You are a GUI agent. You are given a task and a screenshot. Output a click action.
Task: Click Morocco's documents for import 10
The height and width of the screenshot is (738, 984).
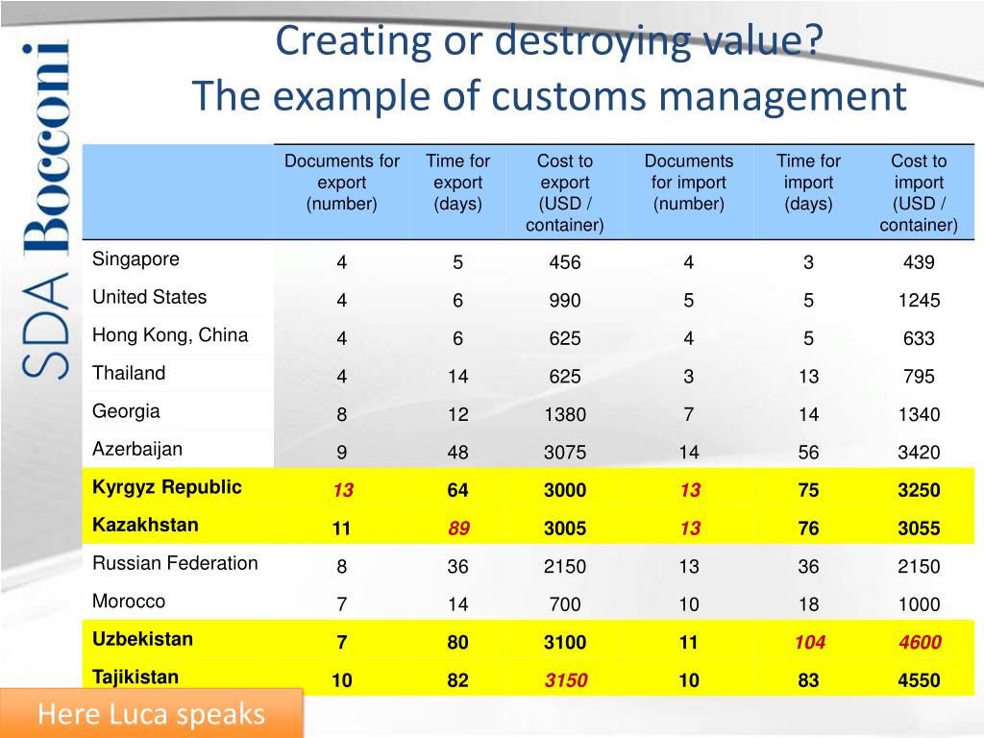coord(689,604)
